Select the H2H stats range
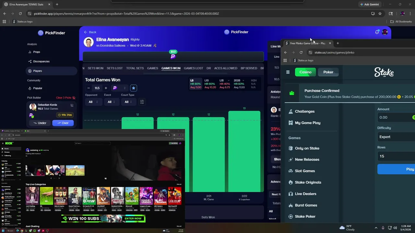The width and height of the screenshot is (415, 233). point(254,84)
